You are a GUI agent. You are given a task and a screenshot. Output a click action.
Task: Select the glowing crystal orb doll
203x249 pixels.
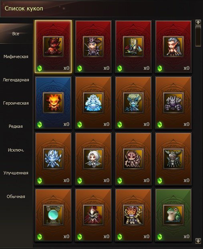(53, 215)
